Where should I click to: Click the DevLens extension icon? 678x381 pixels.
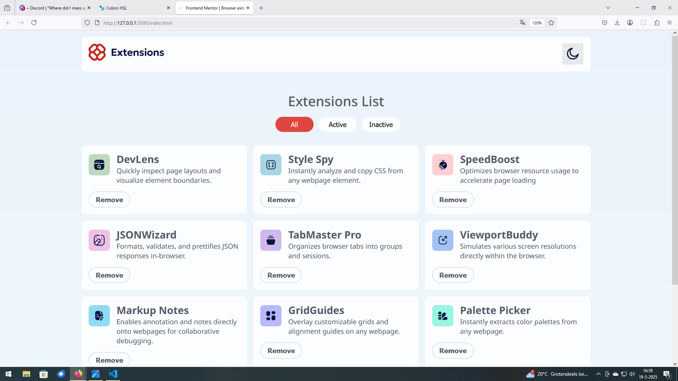(x=99, y=165)
